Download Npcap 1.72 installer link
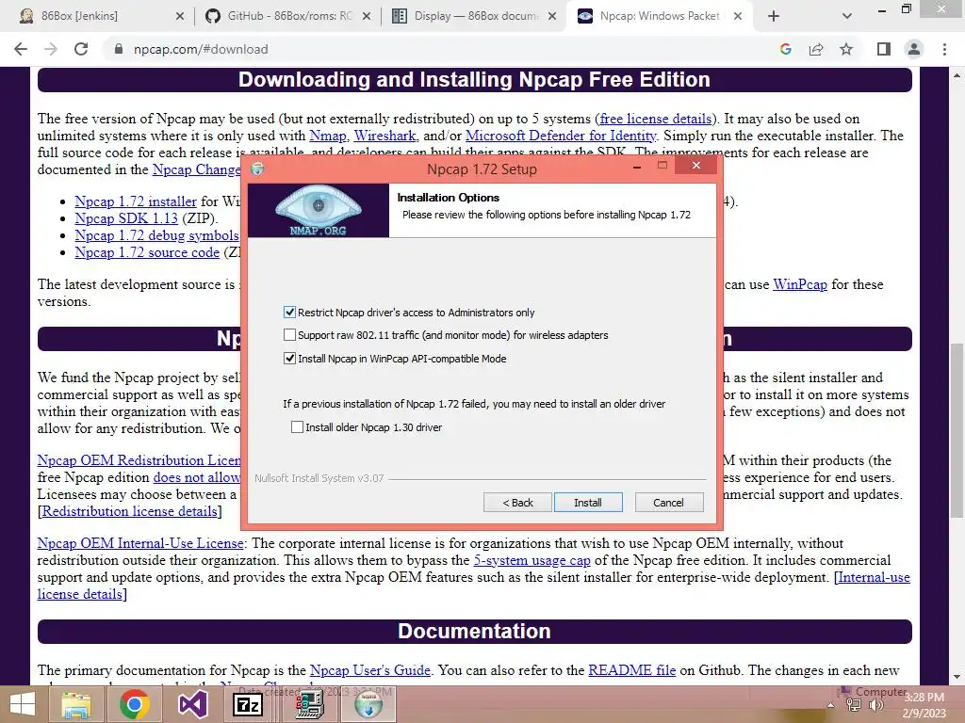Screen dimensions: 965x723 click(136, 201)
